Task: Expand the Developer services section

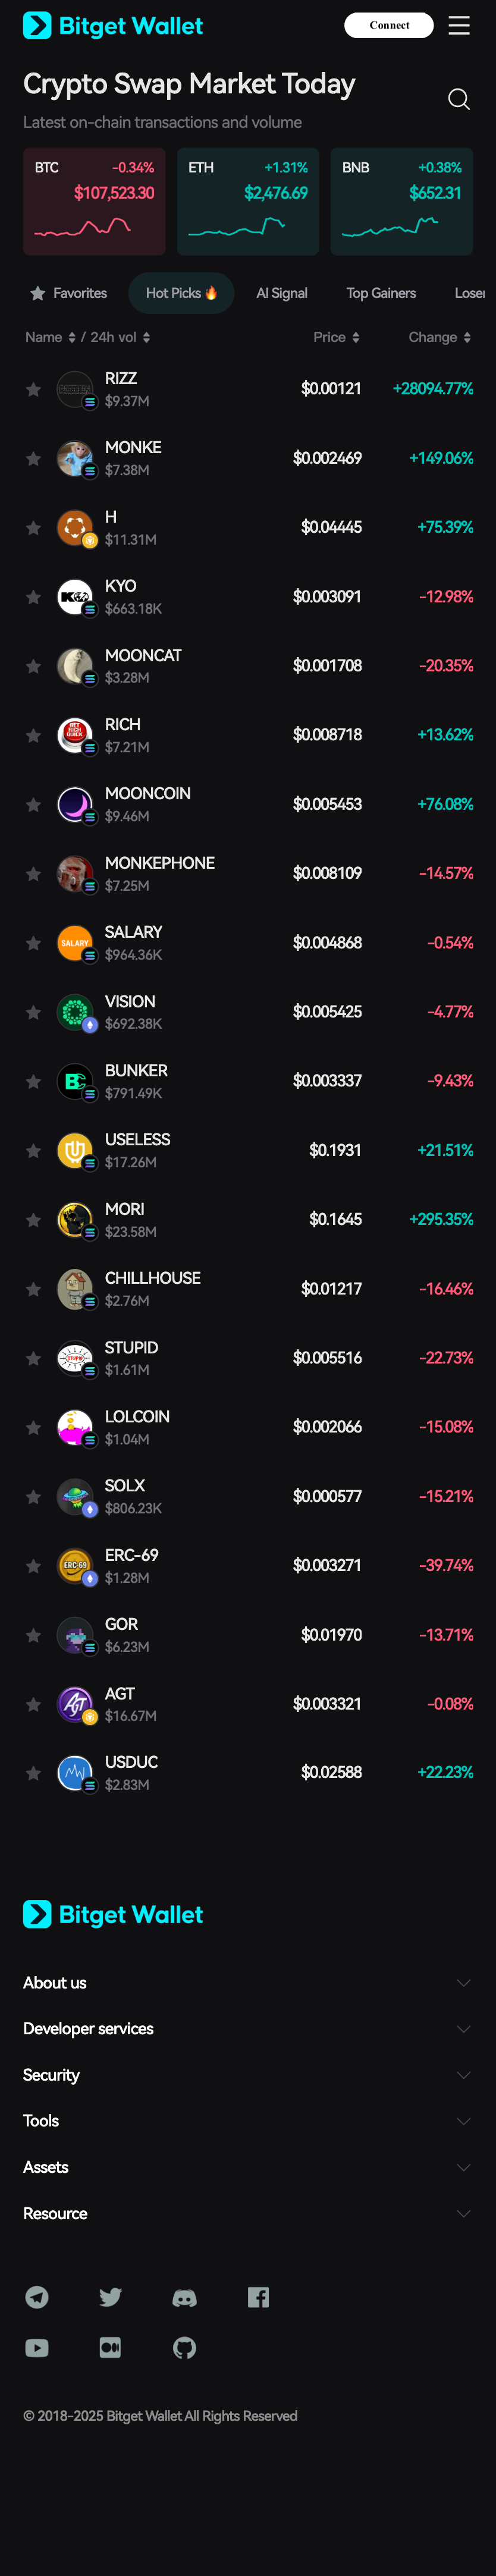Action: point(247,2029)
